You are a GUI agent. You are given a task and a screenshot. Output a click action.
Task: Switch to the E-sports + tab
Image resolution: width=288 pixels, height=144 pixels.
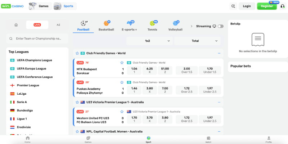pyautogui.click(x=130, y=26)
